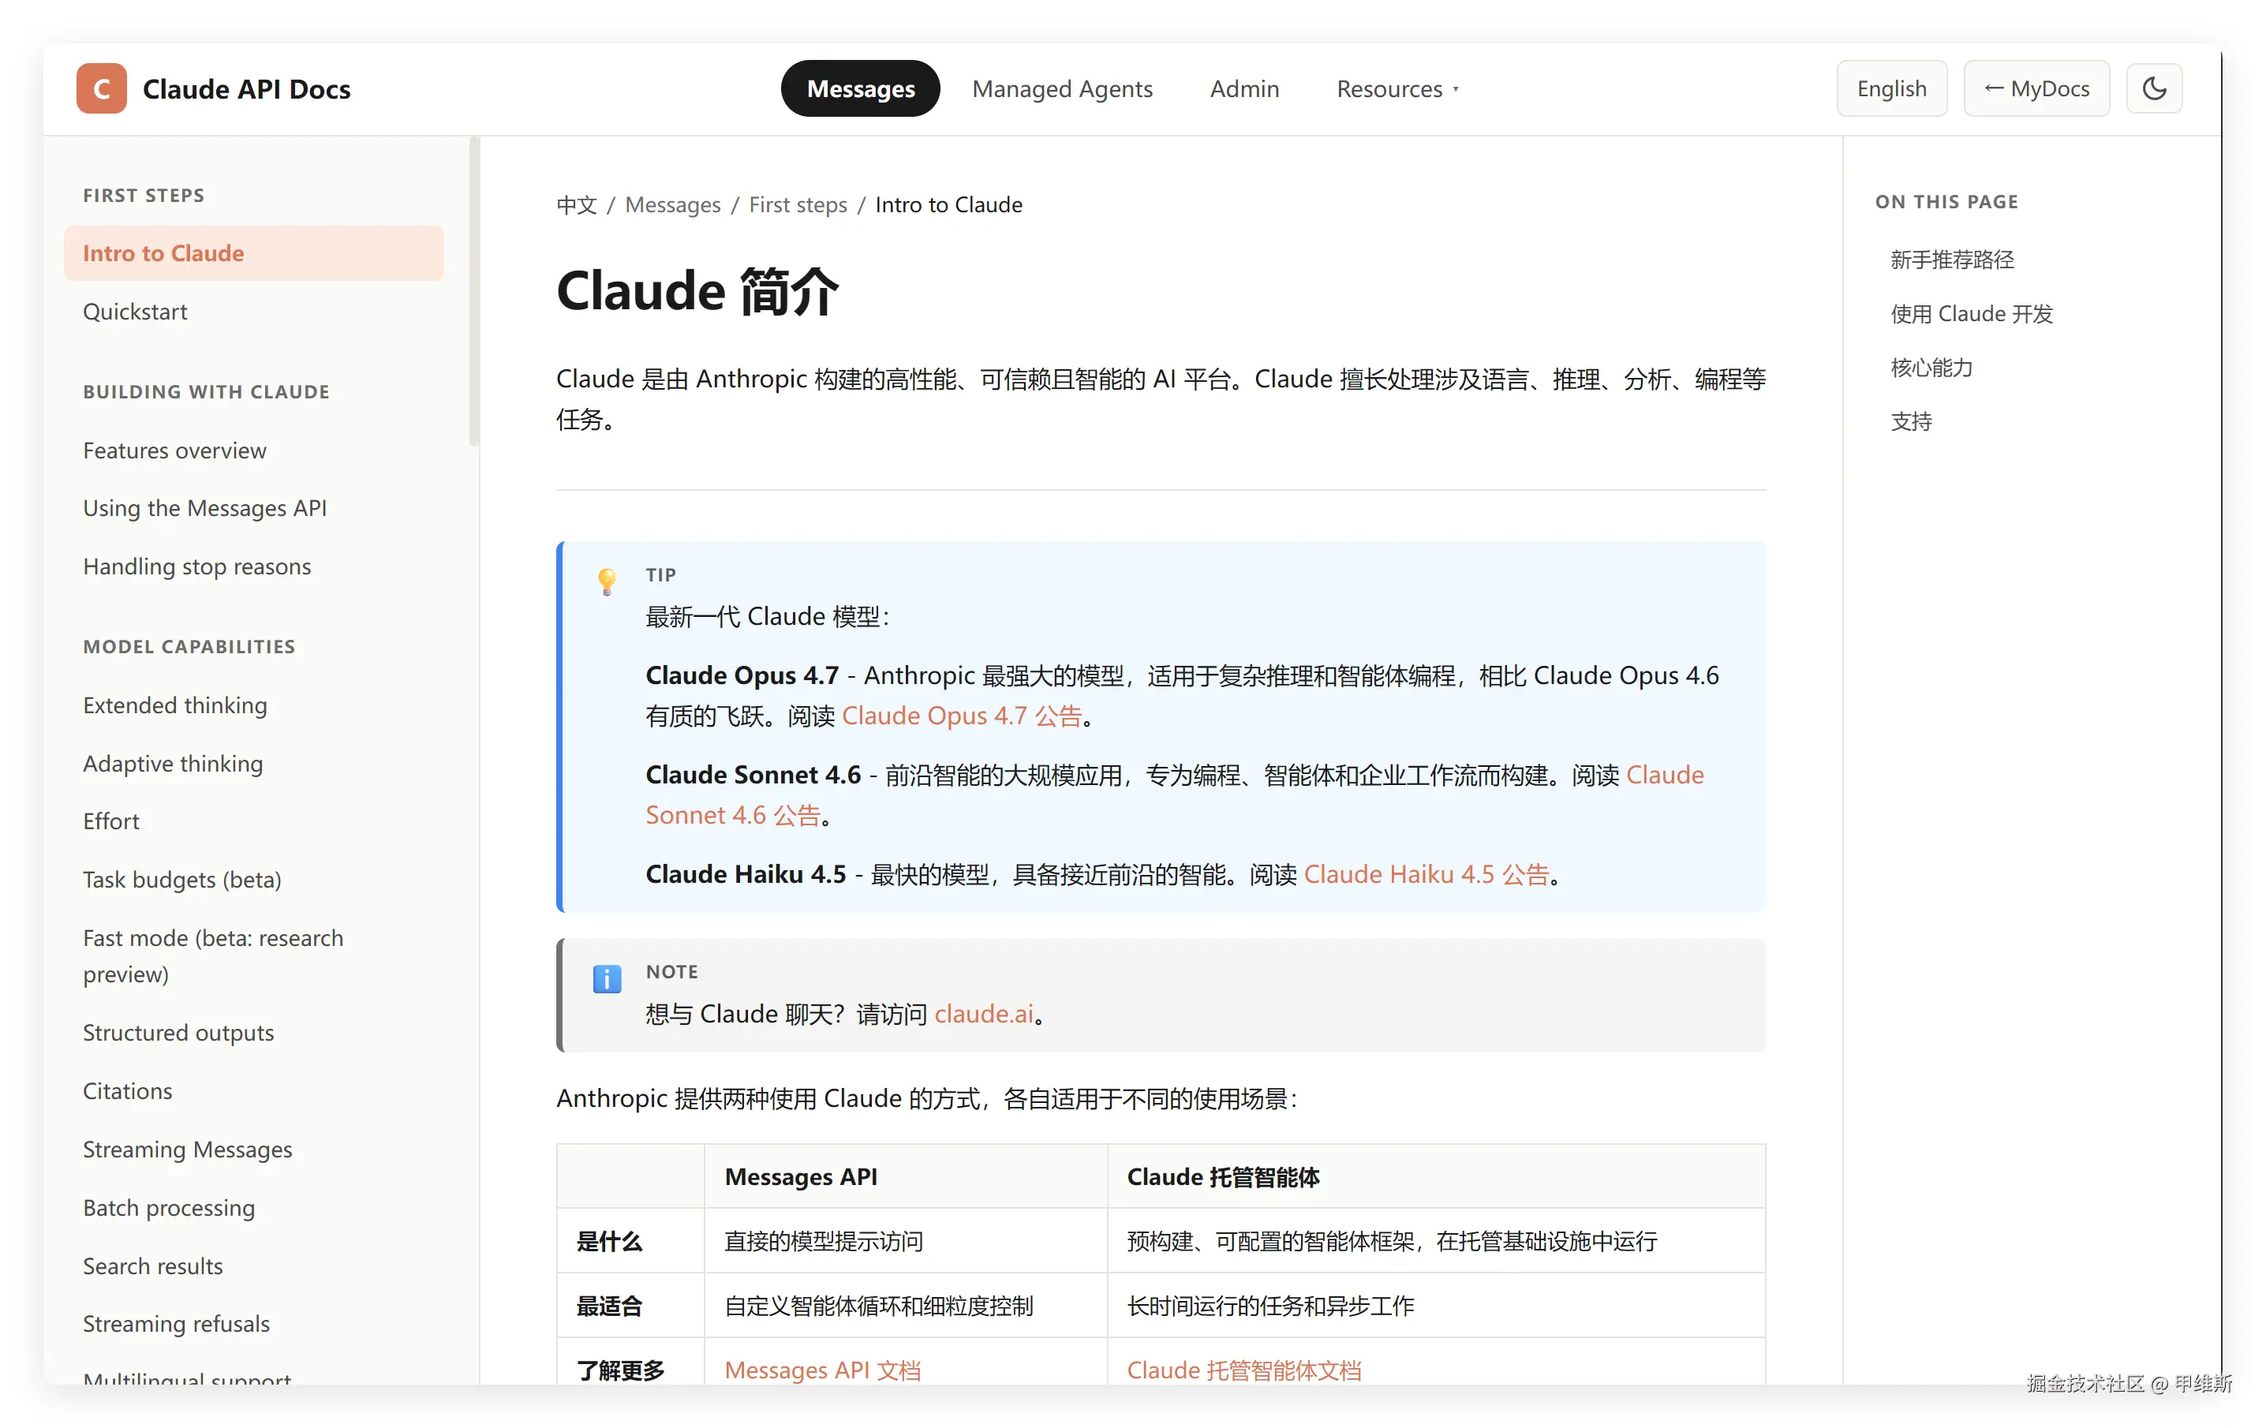Toggle dark mode with the moon icon
This screenshot has height=1428, width=2266.
[2154, 88]
